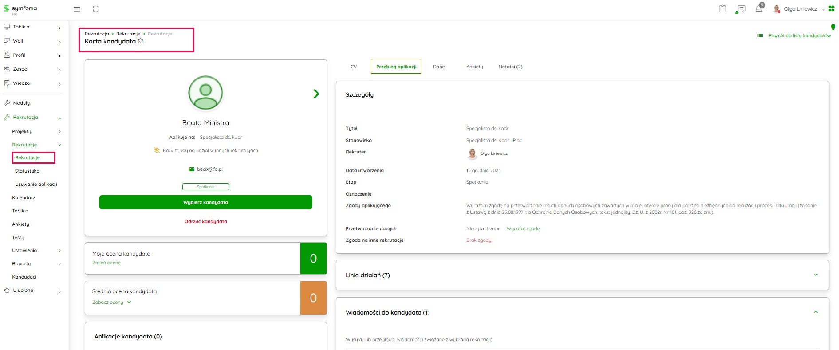Collapse the Wiadomości do kandydata section

815,312
